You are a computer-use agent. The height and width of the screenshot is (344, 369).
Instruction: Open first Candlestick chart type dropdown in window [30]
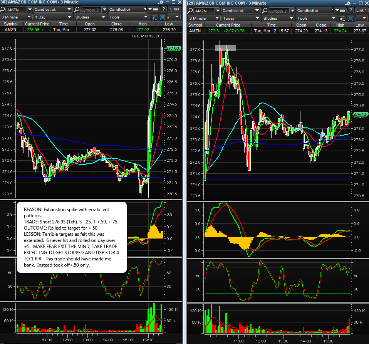point(53,9)
